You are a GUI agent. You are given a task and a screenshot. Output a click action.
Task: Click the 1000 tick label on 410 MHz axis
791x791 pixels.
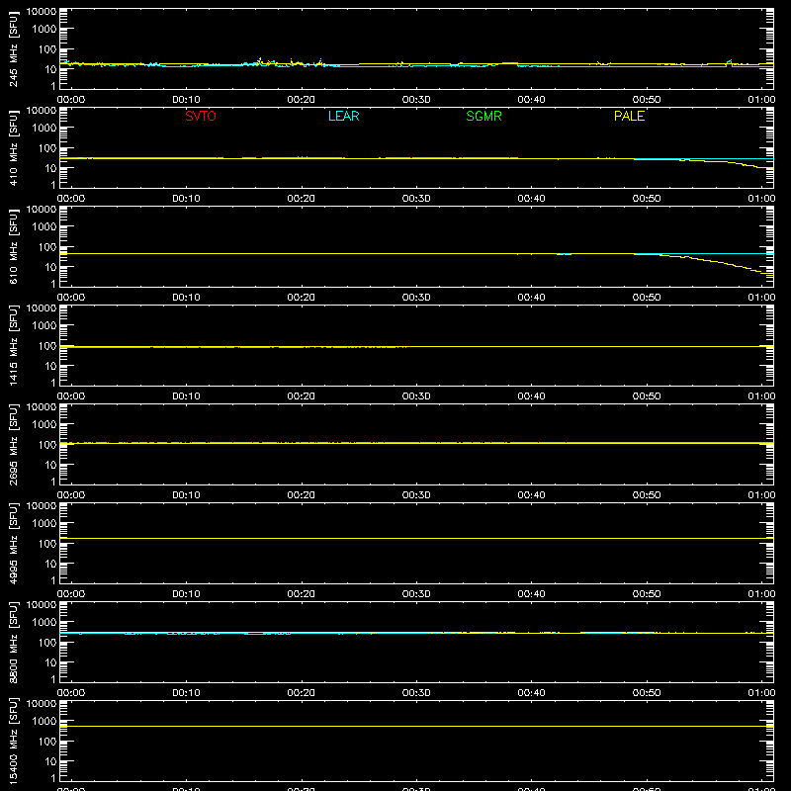point(44,129)
